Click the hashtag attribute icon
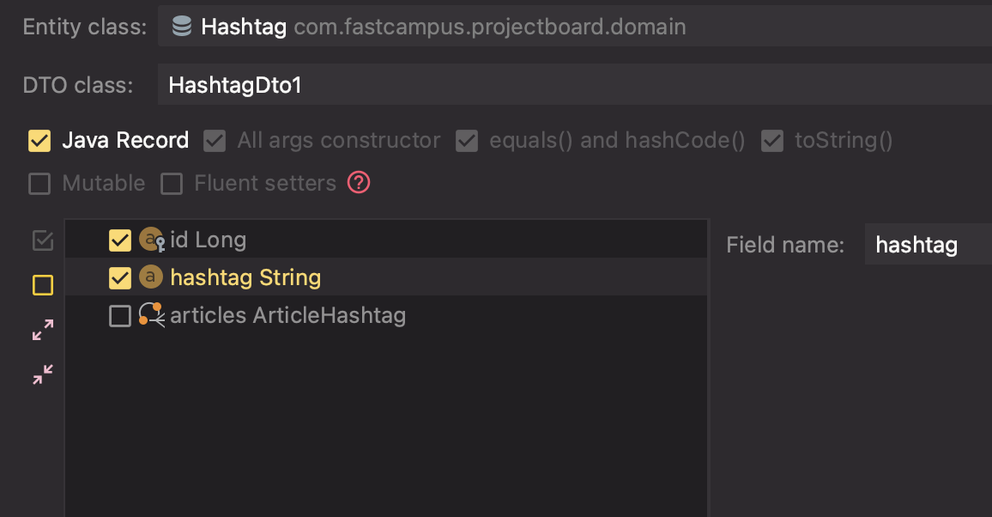The width and height of the screenshot is (992, 517). pos(151,277)
